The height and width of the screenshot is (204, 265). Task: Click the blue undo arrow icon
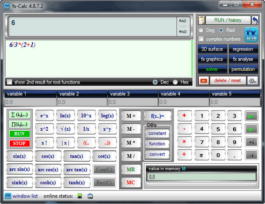[255, 20]
